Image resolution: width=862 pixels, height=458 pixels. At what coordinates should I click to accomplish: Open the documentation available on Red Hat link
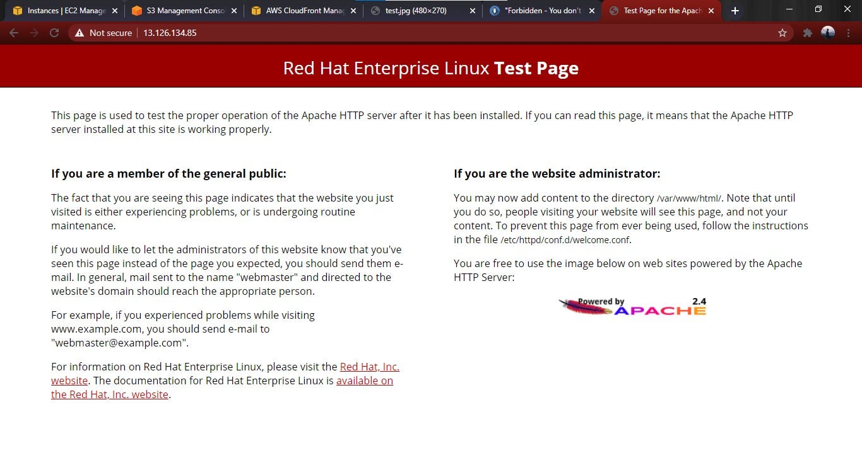222,387
